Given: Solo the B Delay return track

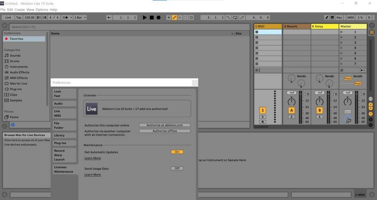Looking at the screenshot, I should pos(320,117).
